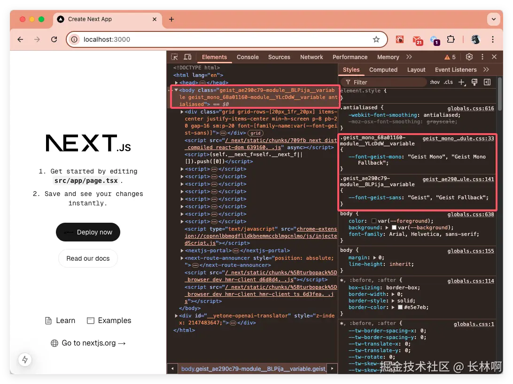Open the extension with badge 1
The image size is (513, 384).
coord(435,40)
